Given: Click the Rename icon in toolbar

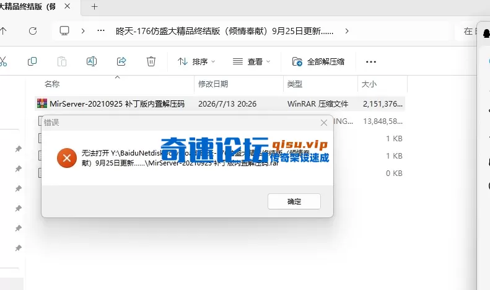Looking at the screenshot, I should (92, 61).
